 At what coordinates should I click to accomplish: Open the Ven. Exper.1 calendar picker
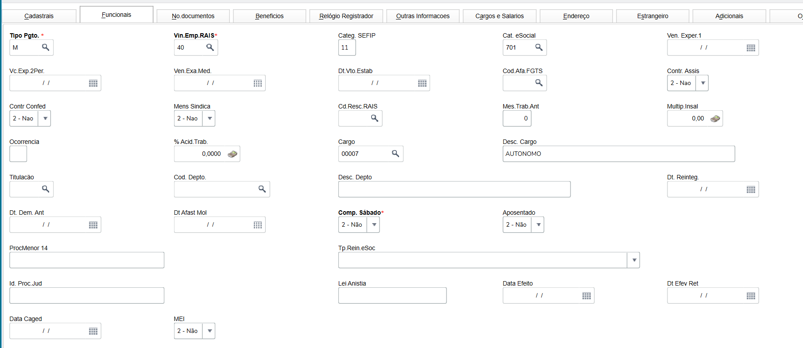[x=751, y=48]
